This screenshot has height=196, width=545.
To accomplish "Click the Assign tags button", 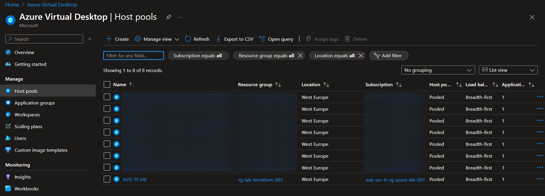I will pyautogui.click(x=322, y=39).
